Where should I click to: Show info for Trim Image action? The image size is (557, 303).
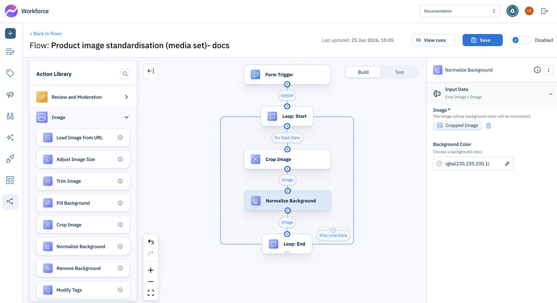click(120, 181)
